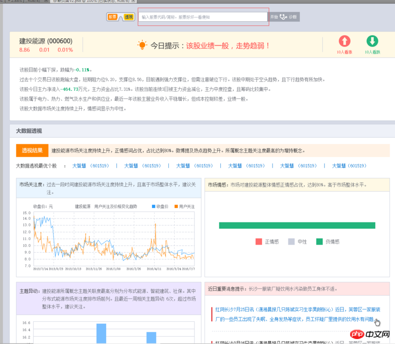Click the red up-arrow bullish vote icon
Image resolution: width=395 pixels, height=344 pixels.
pyautogui.click(x=344, y=41)
